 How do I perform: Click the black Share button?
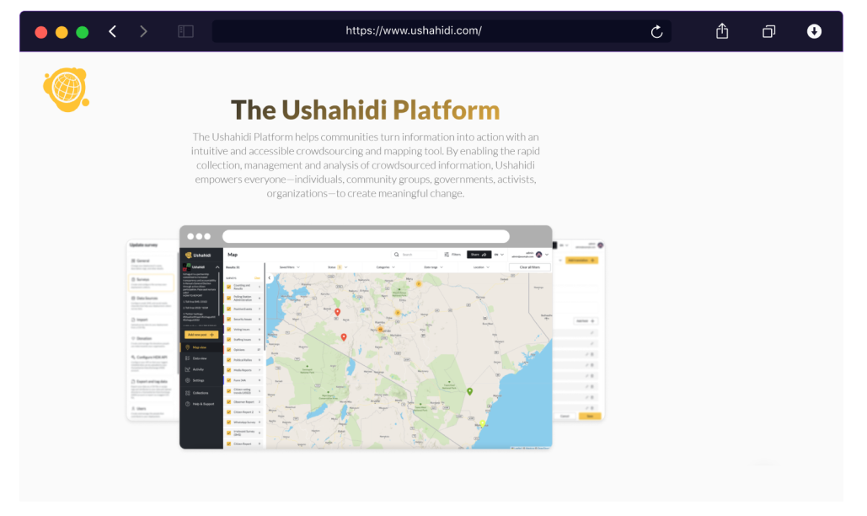479,255
